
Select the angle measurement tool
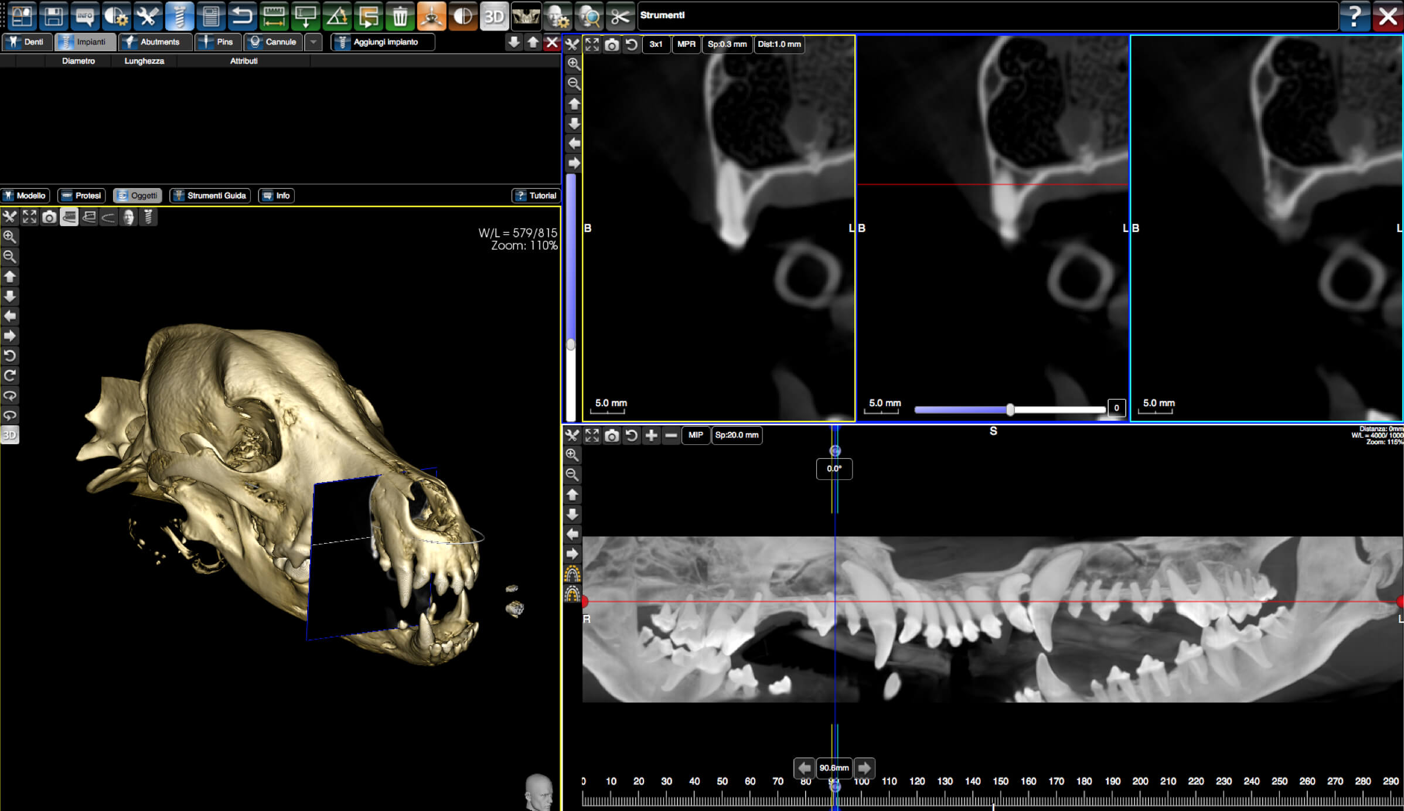pyautogui.click(x=337, y=16)
